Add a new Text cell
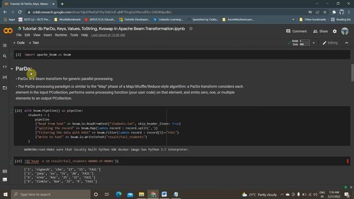 point(34,43)
